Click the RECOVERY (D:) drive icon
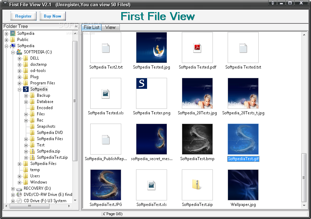Screen dimensions: 311x219 pyautogui.click(x=19, y=189)
